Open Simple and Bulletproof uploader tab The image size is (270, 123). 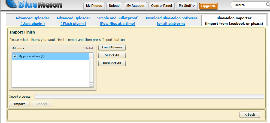(117, 21)
